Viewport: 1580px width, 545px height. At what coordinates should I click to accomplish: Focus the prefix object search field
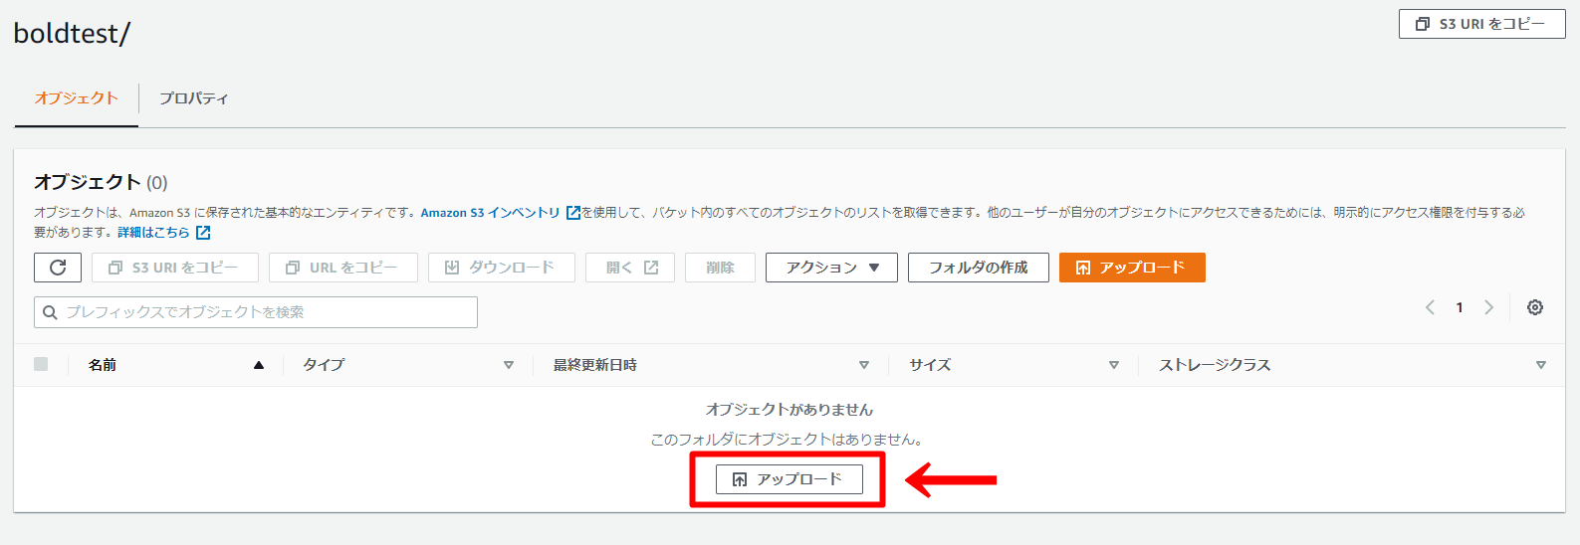[256, 312]
